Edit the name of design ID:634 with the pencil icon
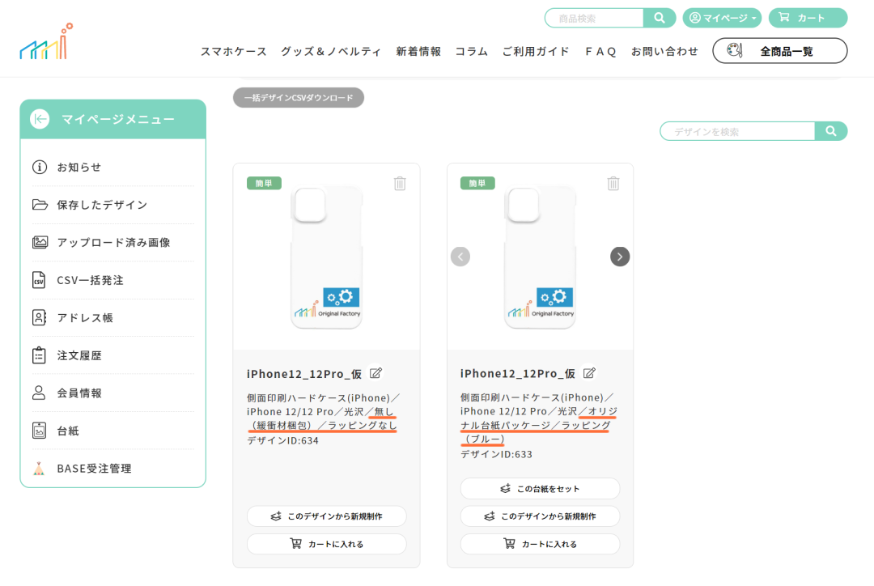 click(375, 373)
